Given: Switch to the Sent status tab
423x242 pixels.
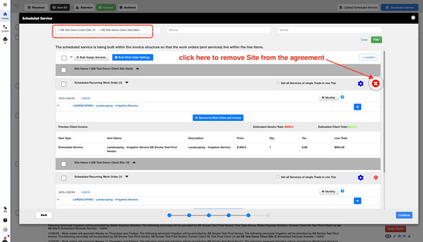Looking at the screenshot, I should pyautogui.click(x=60, y=8).
